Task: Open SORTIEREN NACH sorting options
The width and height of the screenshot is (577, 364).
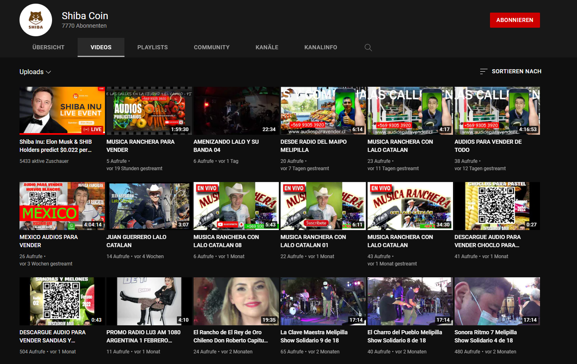Action: pos(511,71)
